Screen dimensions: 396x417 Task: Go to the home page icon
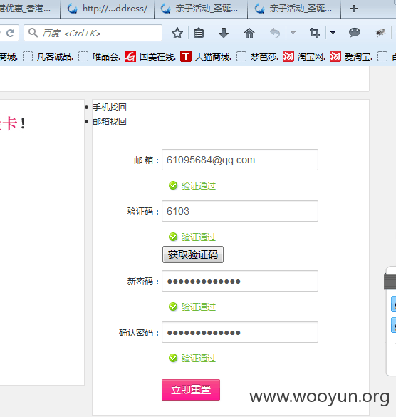point(249,33)
